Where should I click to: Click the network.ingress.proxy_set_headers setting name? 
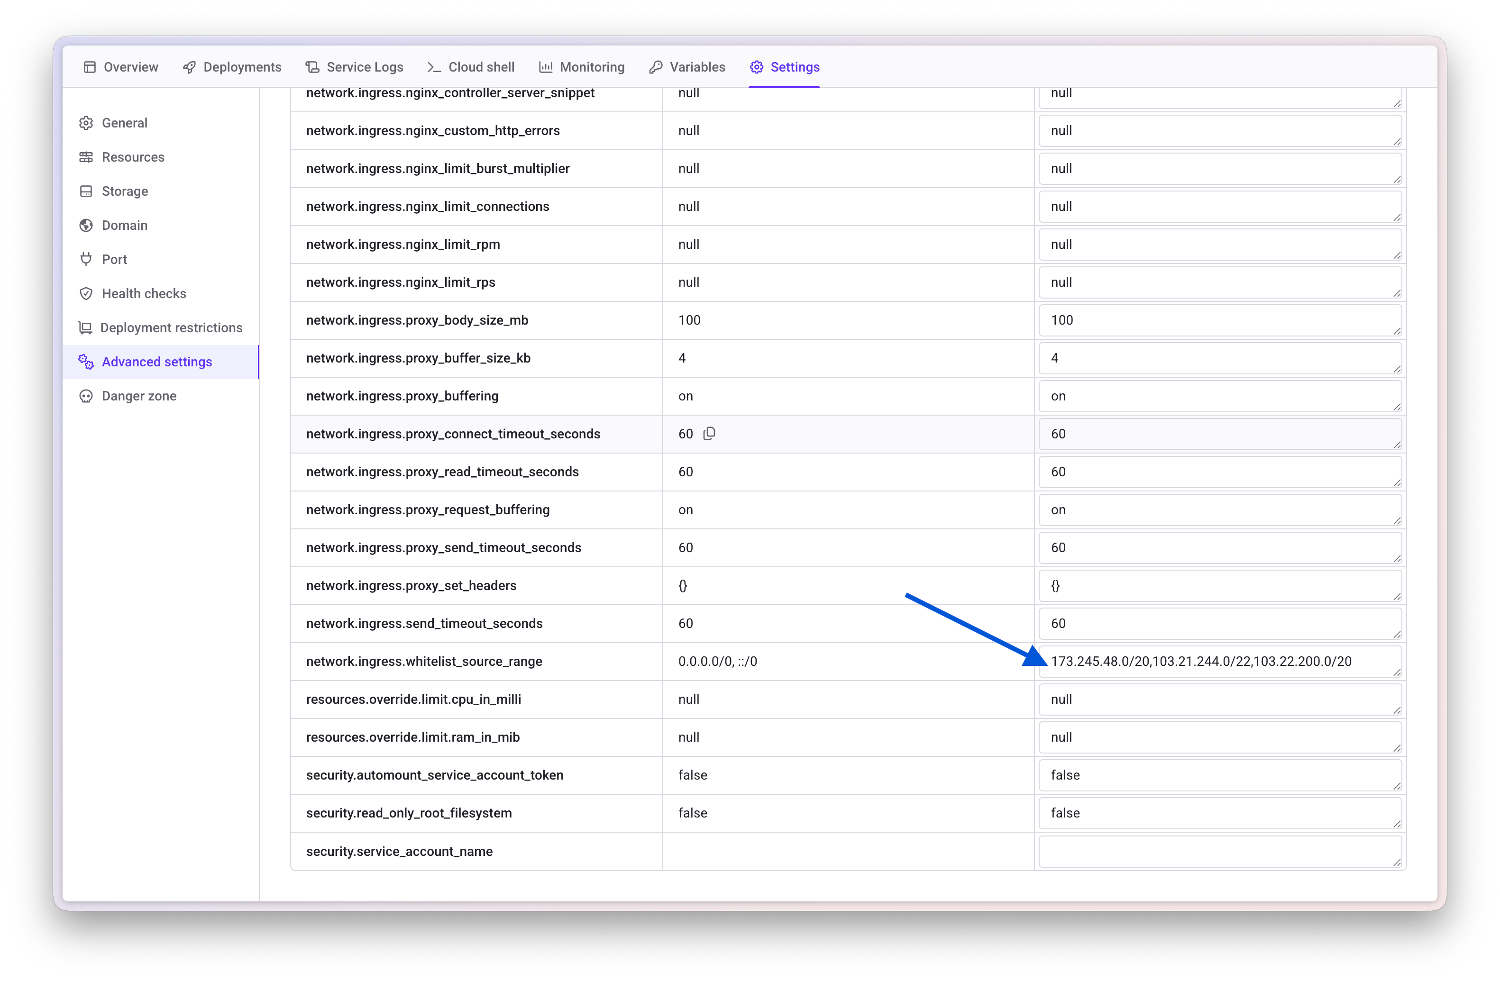(411, 585)
